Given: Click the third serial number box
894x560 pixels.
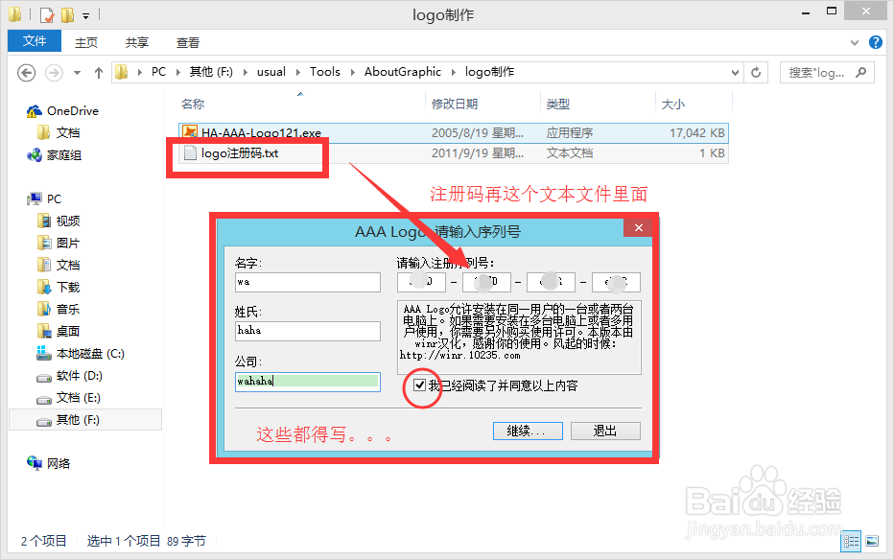Looking at the screenshot, I should tap(551, 282).
